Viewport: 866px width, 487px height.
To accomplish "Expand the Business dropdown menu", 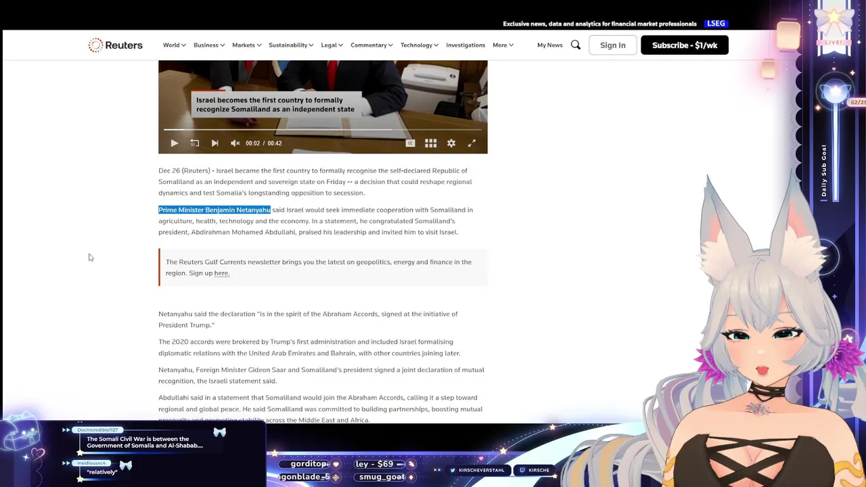I will (x=209, y=45).
